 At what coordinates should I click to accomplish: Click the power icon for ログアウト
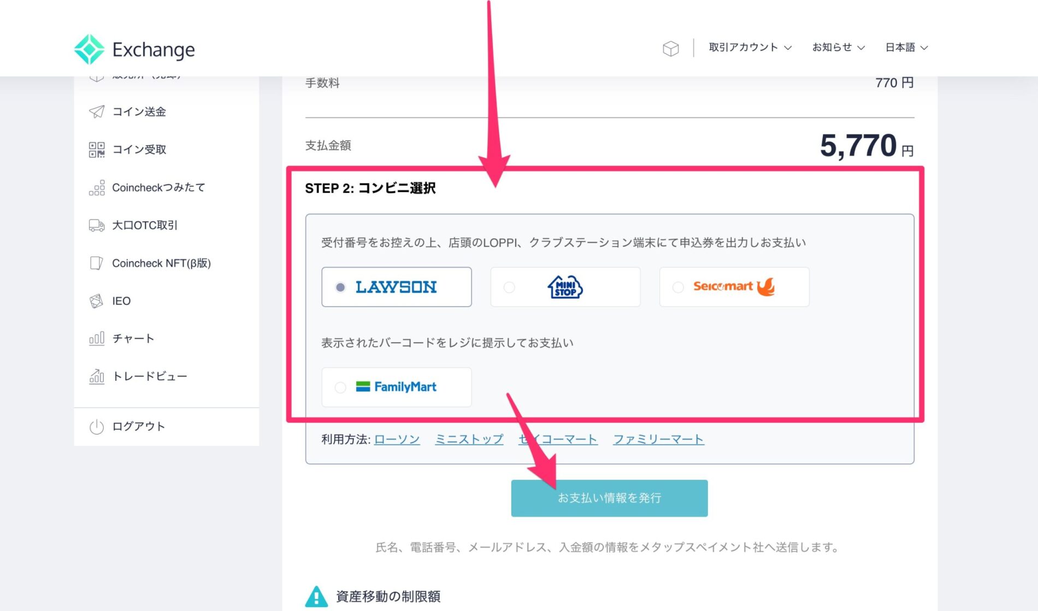[x=97, y=426]
